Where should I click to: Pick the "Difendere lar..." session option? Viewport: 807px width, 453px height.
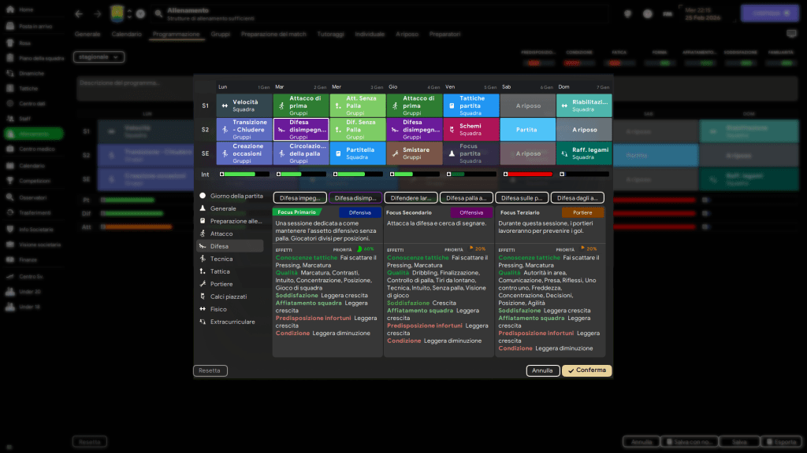coord(411,198)
